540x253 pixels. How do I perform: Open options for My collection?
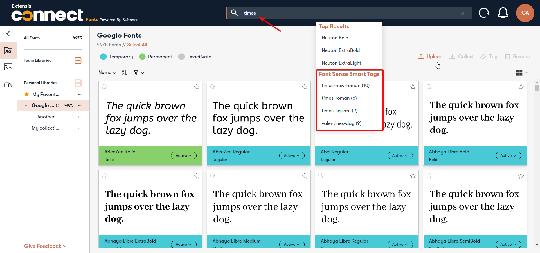tap(80, 128)
